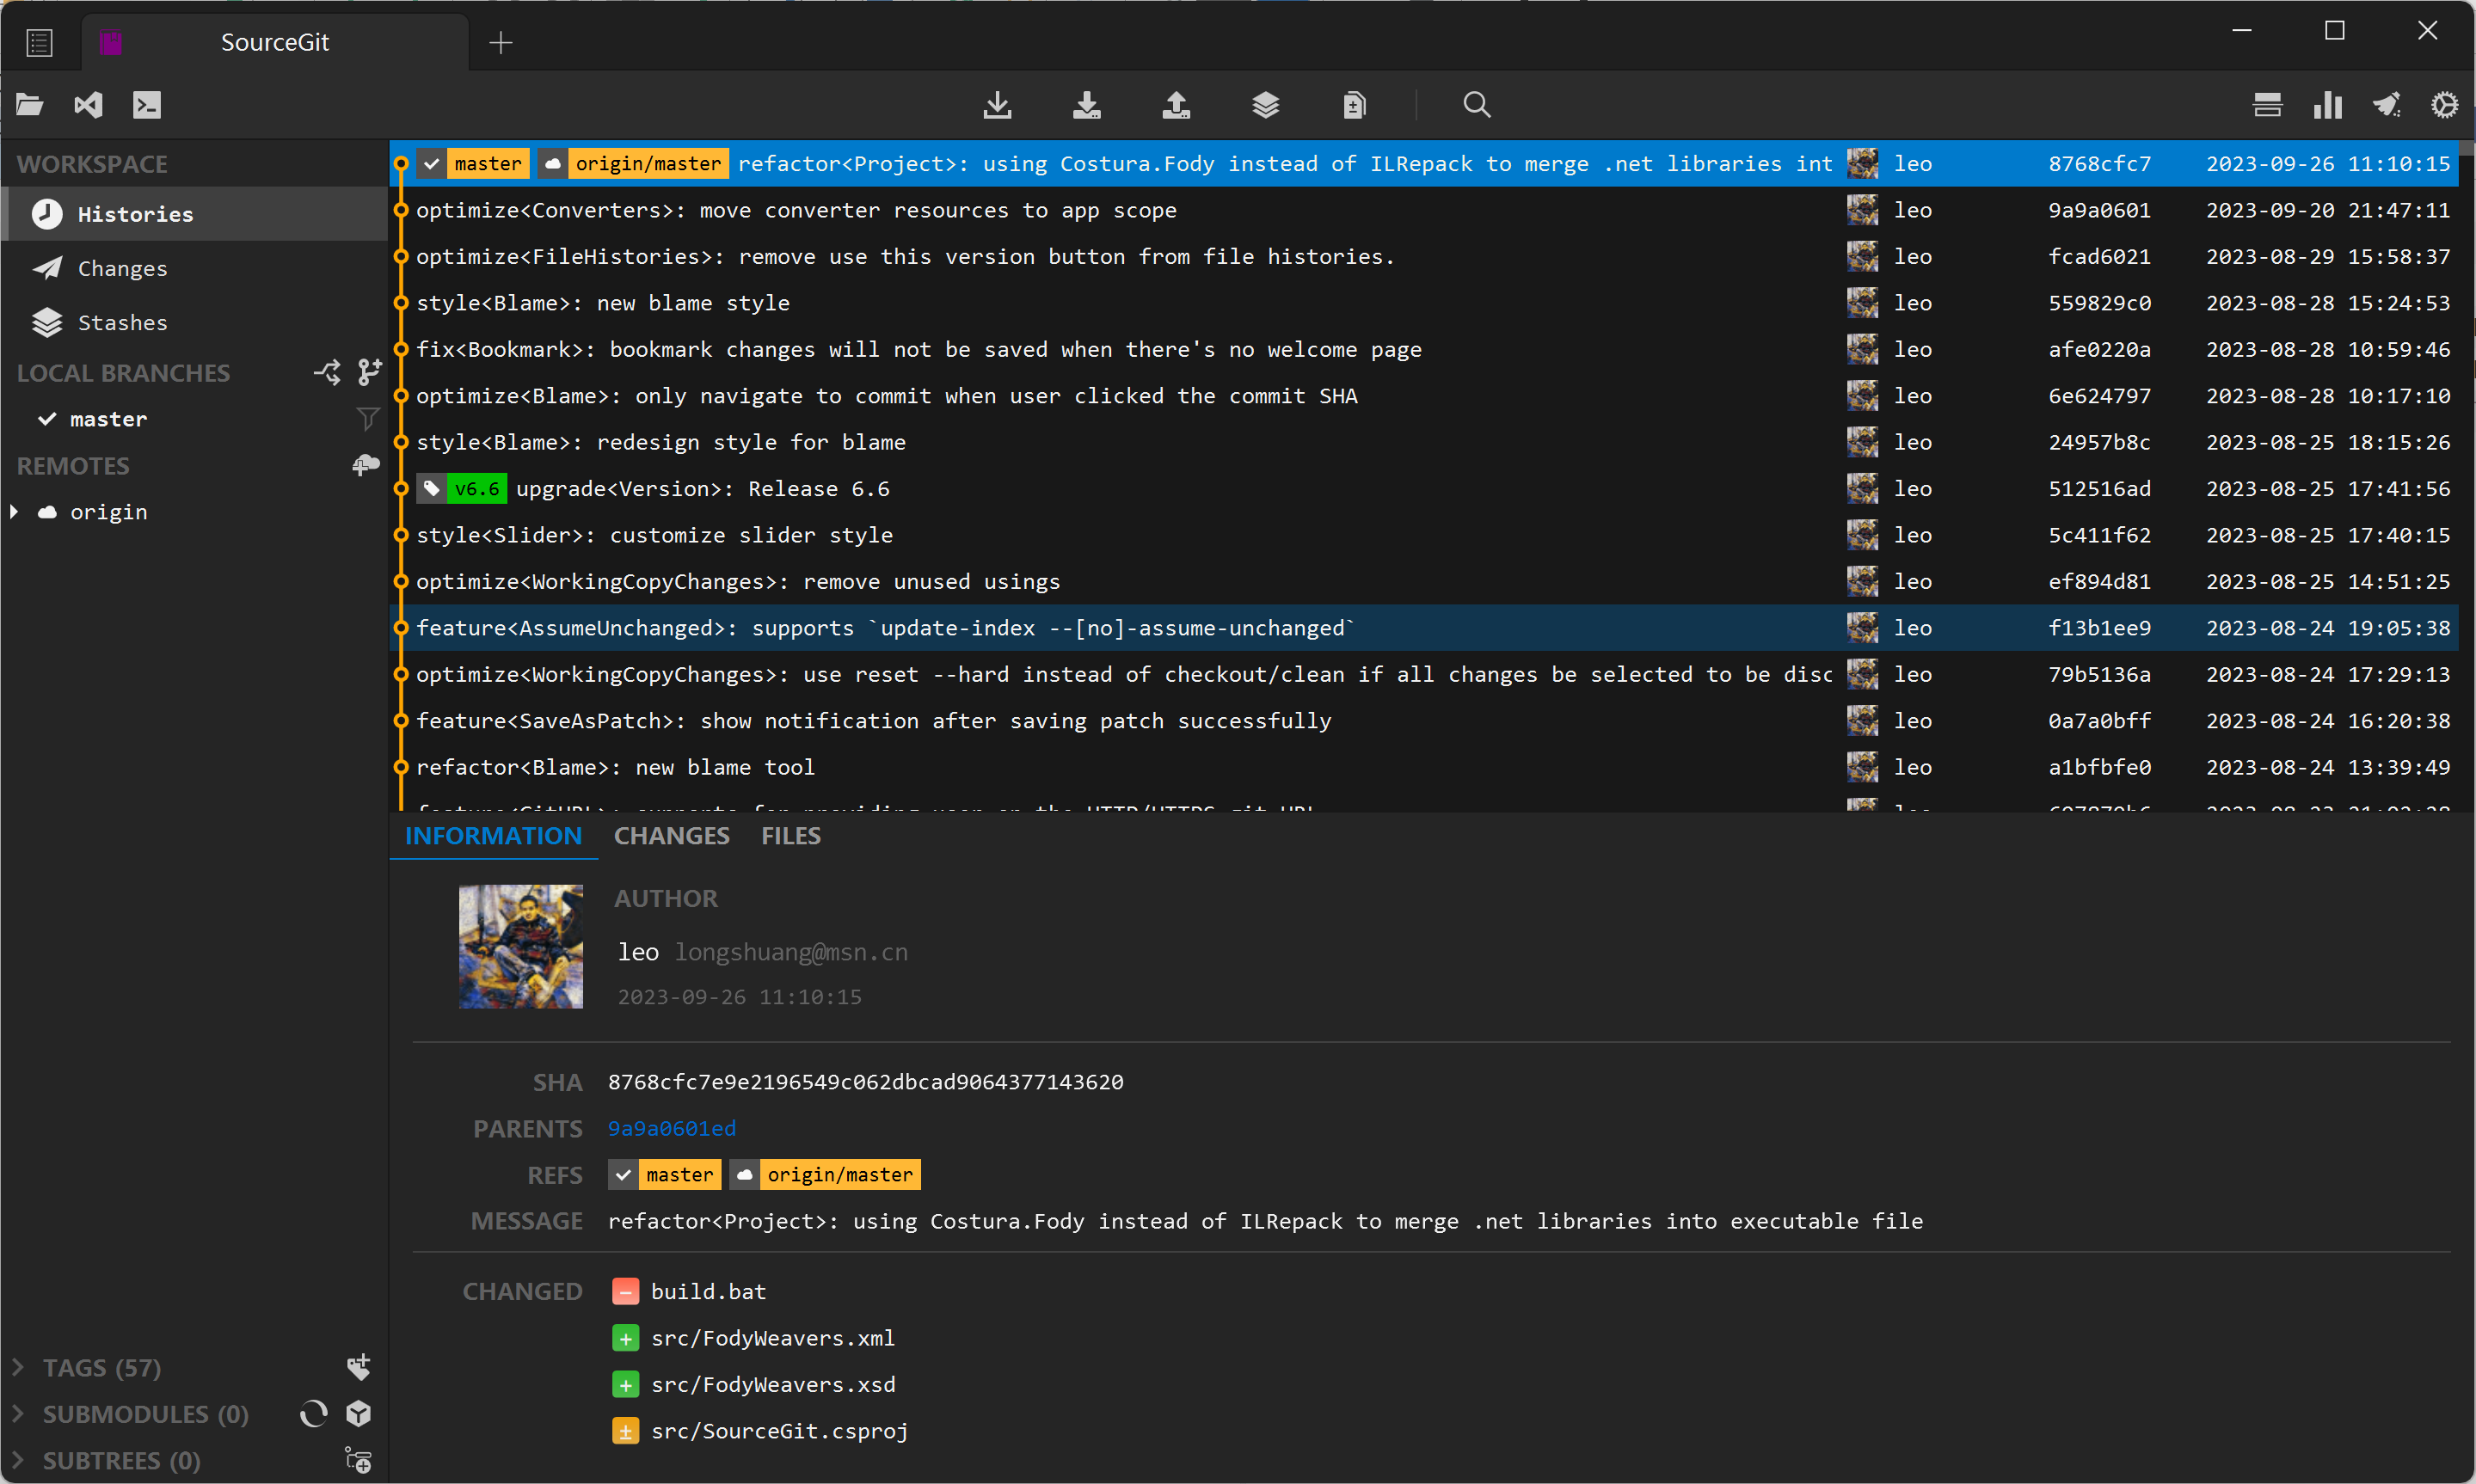Click the Fetch toolbar icon
This screenshot has height=1484, width=2476.
(997, 104)
